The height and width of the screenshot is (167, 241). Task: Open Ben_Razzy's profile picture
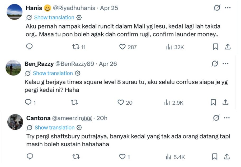point(13,68)
